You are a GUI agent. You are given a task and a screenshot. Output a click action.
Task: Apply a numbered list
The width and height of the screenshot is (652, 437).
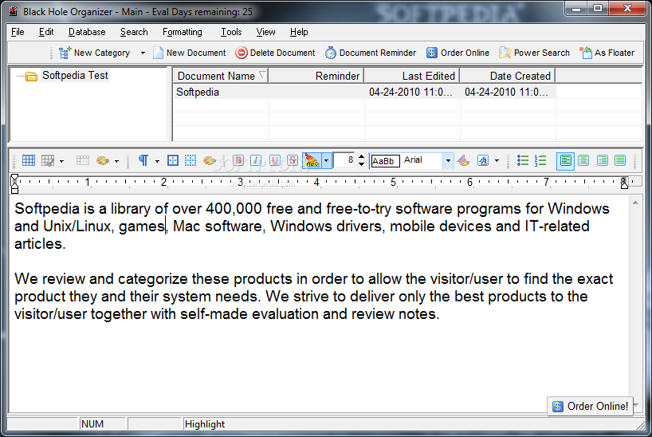coord(540,160)
